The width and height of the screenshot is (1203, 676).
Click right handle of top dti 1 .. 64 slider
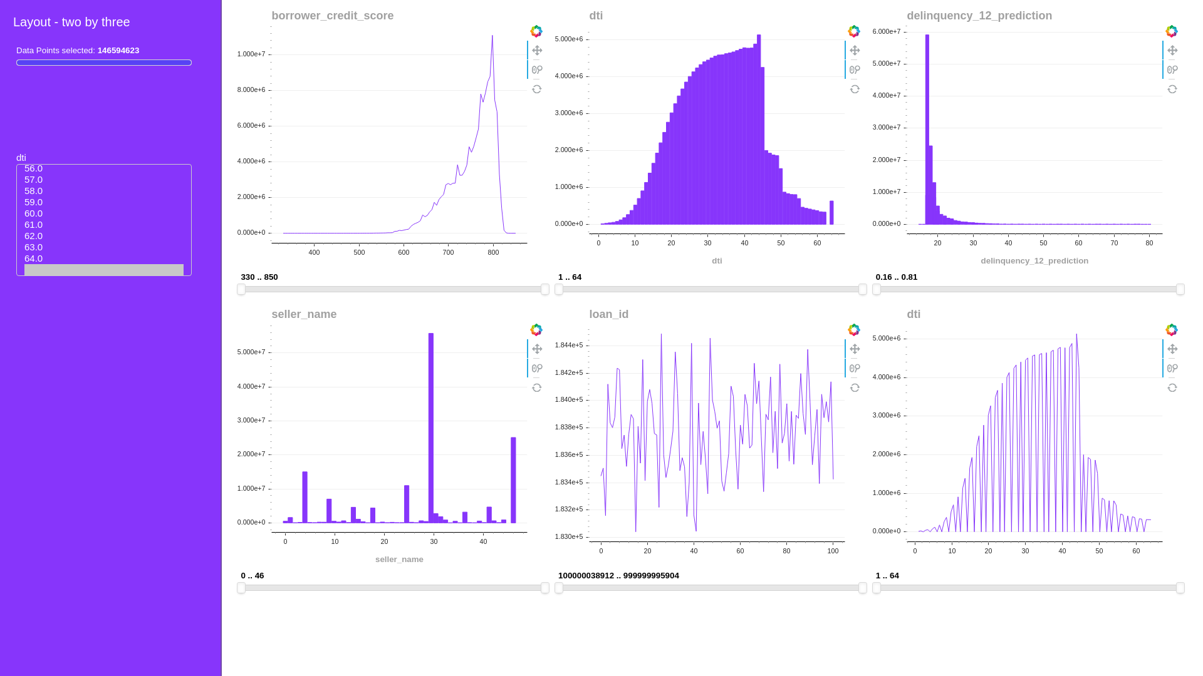click(x=863, y=289)
